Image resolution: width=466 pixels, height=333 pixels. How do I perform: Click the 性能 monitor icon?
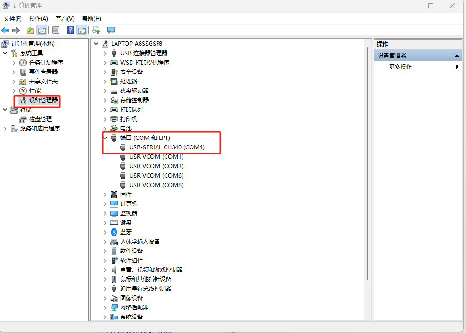click(x=23, y=91)
